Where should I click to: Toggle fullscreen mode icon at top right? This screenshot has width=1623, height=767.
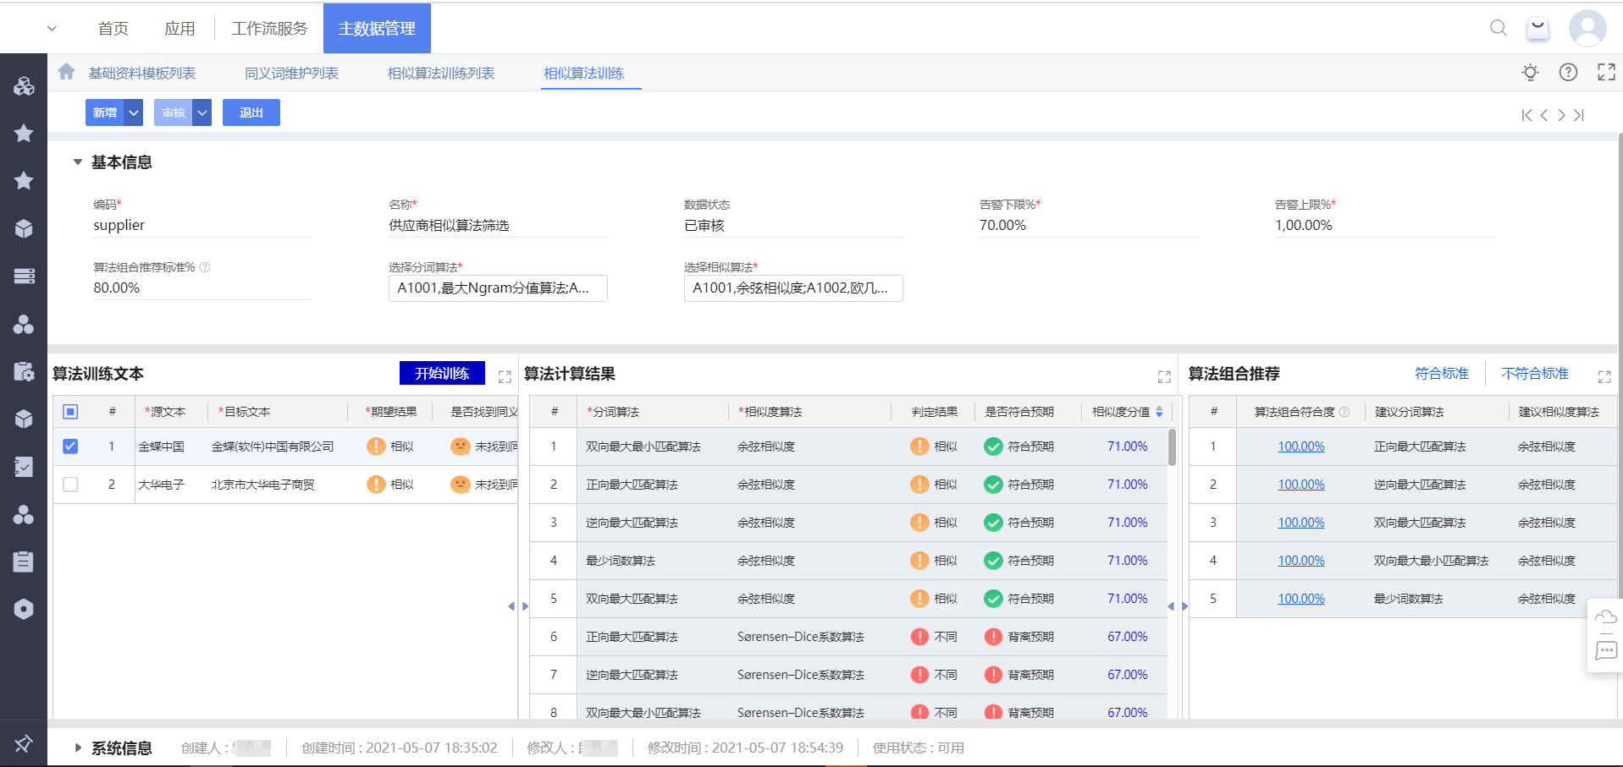(x=1606, y=73)
